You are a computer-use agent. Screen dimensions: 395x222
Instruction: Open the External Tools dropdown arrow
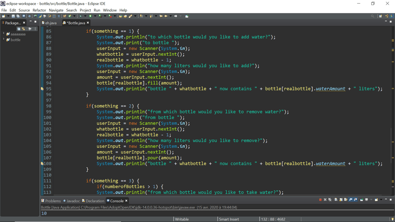click(115, 16)
